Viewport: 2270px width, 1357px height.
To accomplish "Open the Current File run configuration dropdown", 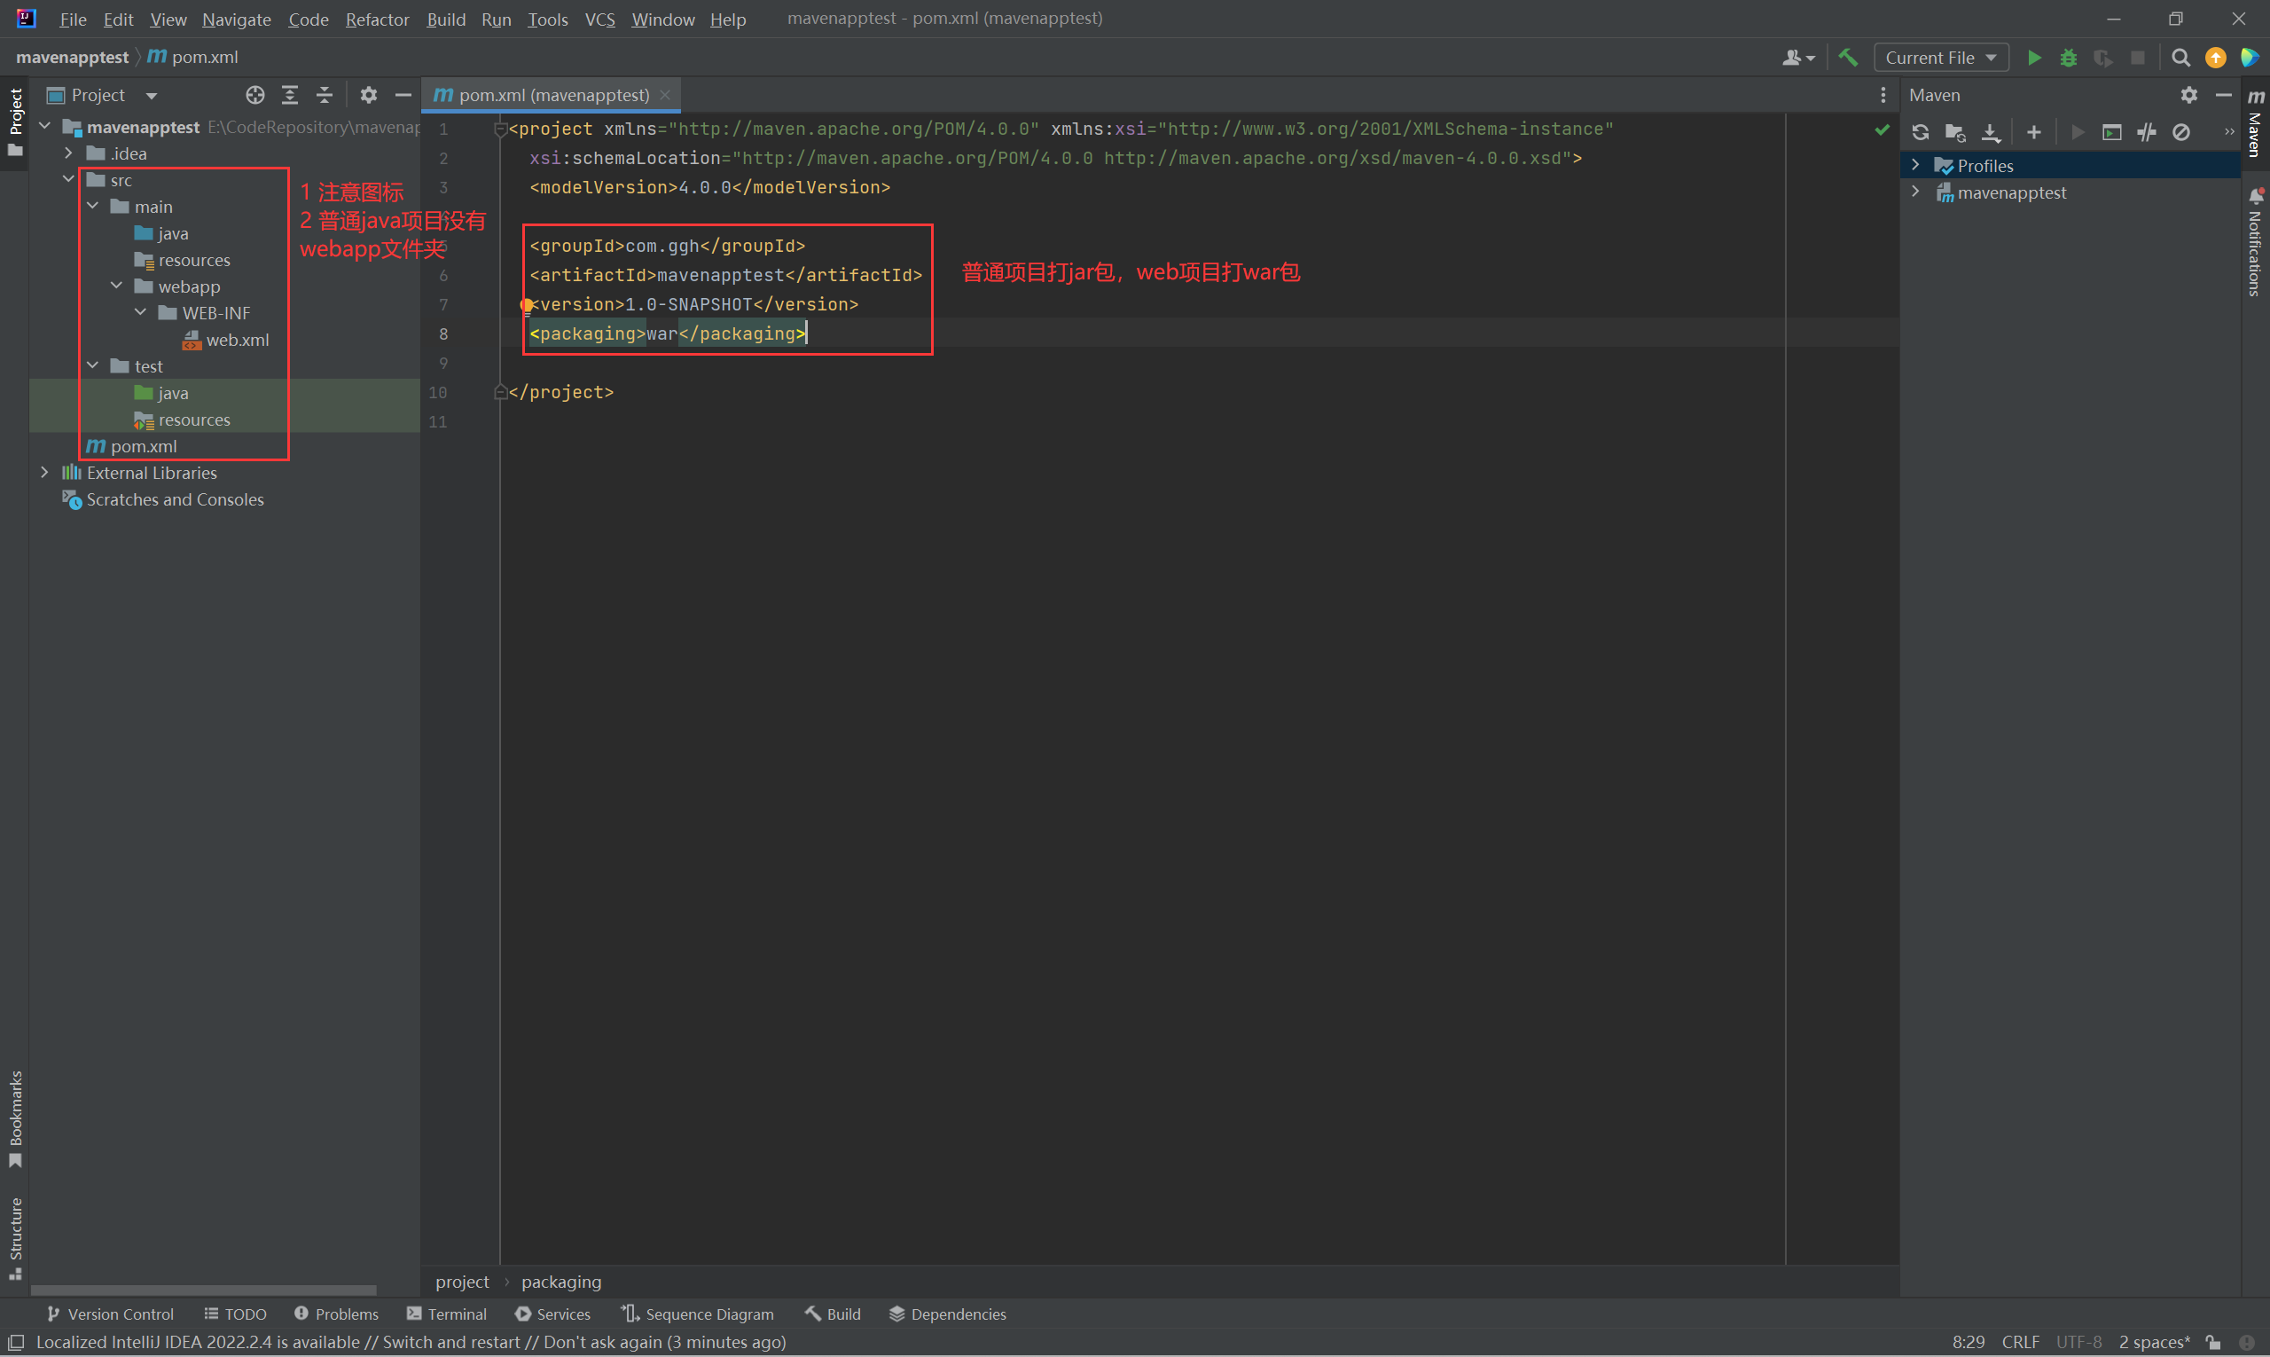I will (x=1940, y=58).
